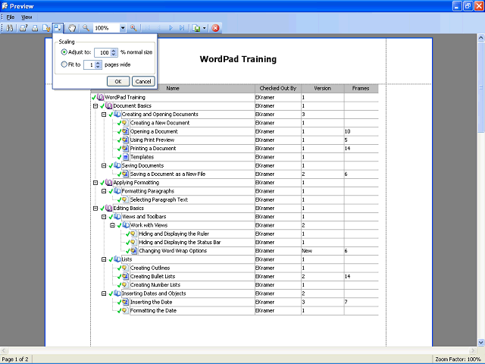Go to the next page arrow
This screenshot has width=485, height=364.
[171, 28]
